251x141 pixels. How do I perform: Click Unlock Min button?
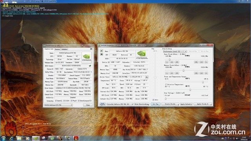(193, 51)
